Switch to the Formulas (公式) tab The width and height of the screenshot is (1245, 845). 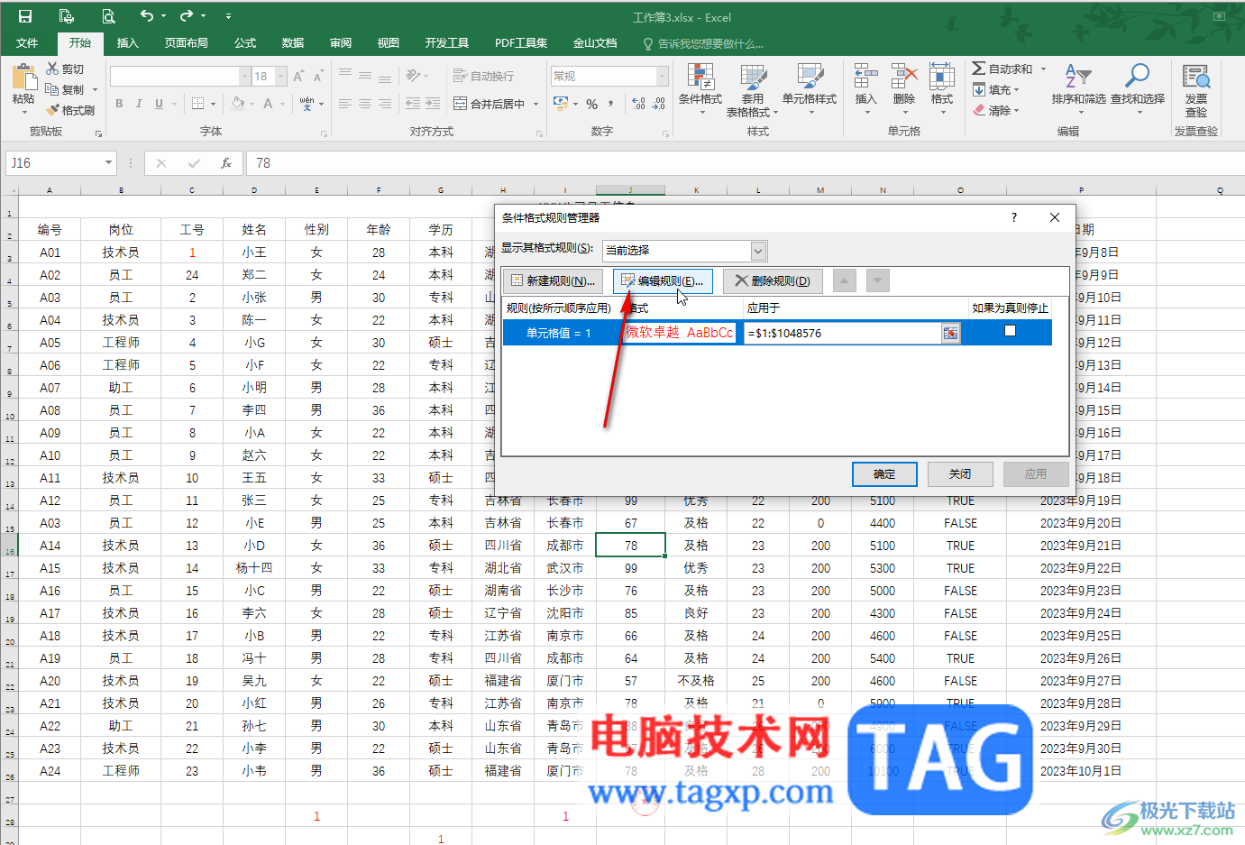(x=245, y=42)
